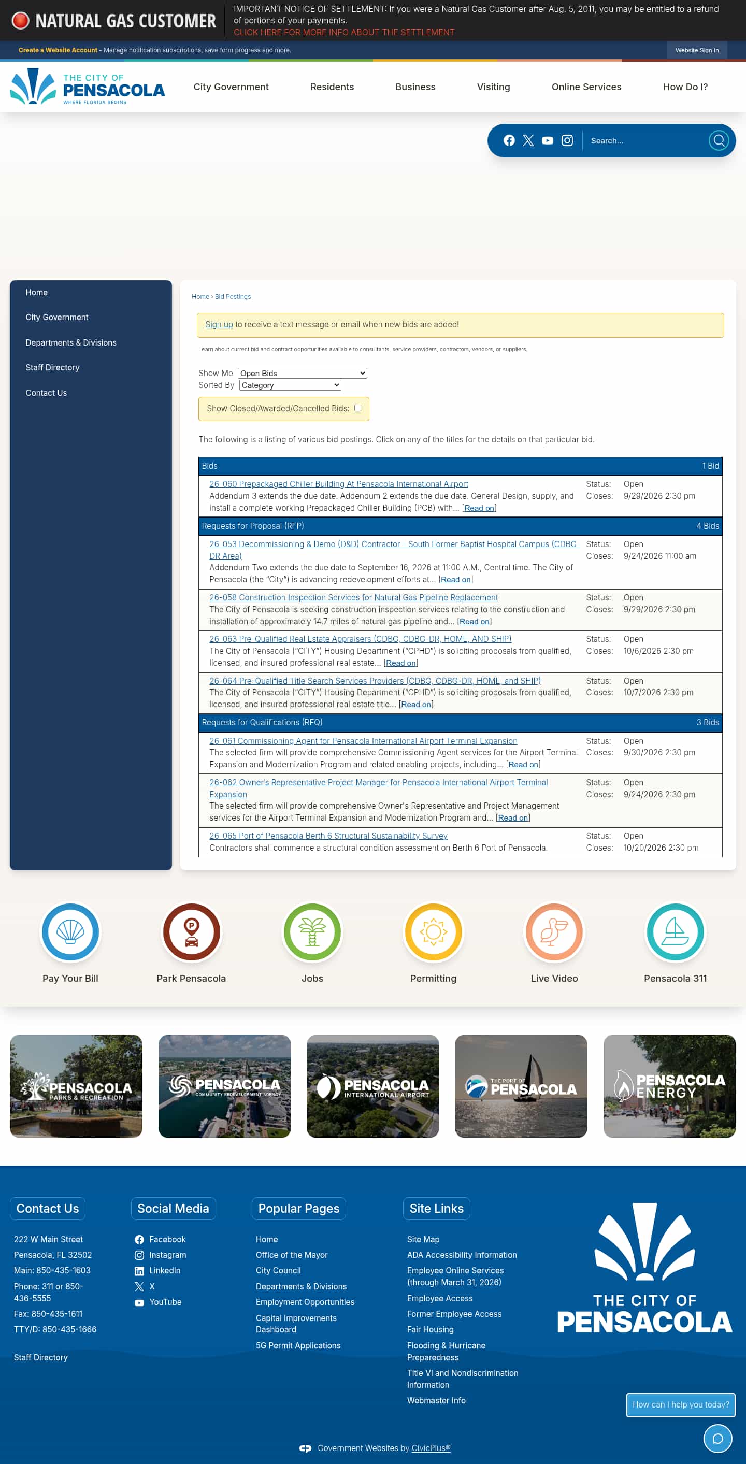Image resolution: width=746 pixels, height=1464 pixels.
Task: Select Contact Us in sidebar
Action: point(46,393)
